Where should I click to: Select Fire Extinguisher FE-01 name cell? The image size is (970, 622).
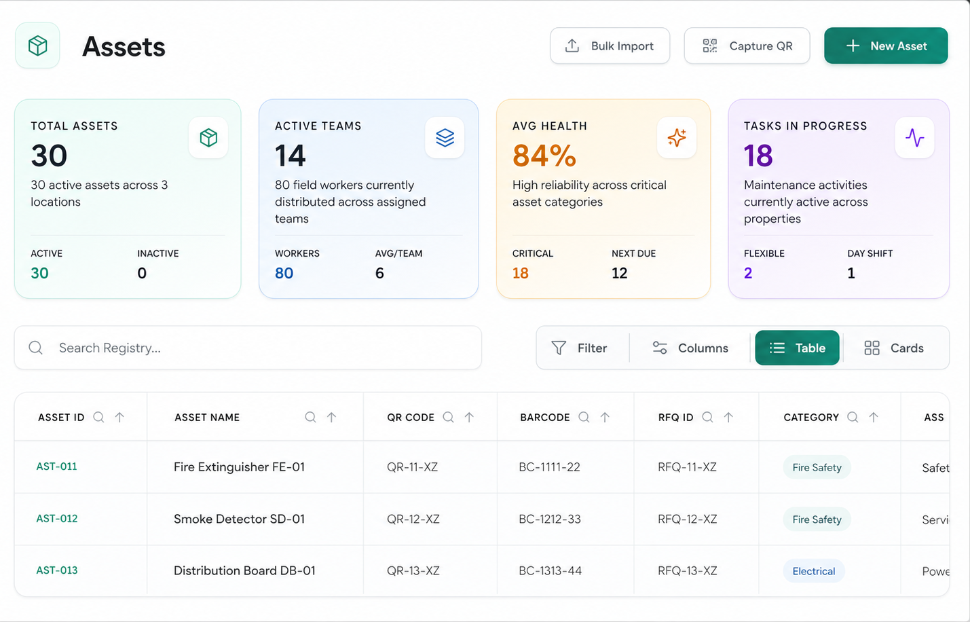tap(239, 467)
